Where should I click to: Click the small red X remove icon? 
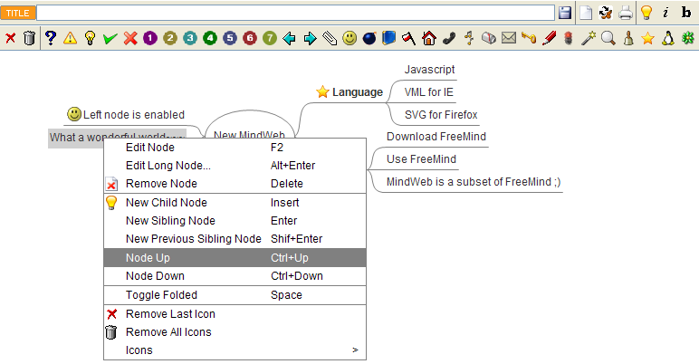10,38
